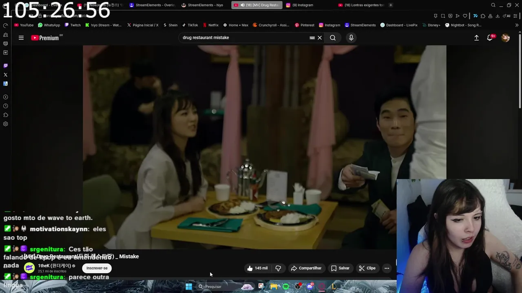The width and height of the screenshot is (522, 293).
Task: Open YouTube notifications bell
Action: click(x=490, y=38)
